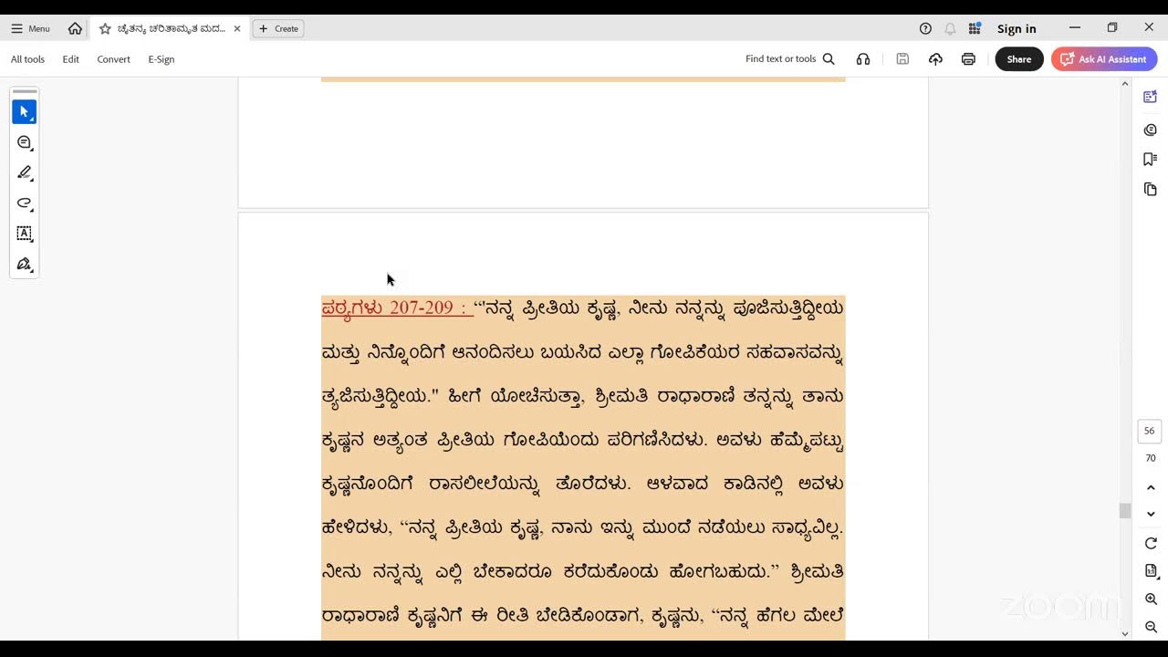This screenshot has width=1168, height=657.
Task: Open the apps grid icon
Action: pos(975,28)
